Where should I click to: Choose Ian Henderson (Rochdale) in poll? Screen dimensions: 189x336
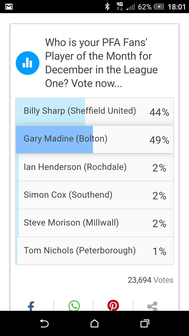point(94,167)
